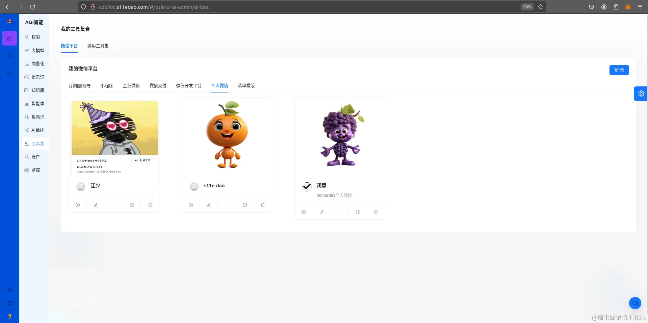Click purple calendar icon in blue sidebar
The height and width of the screenshot is (323, 648).
pos(10,38)
